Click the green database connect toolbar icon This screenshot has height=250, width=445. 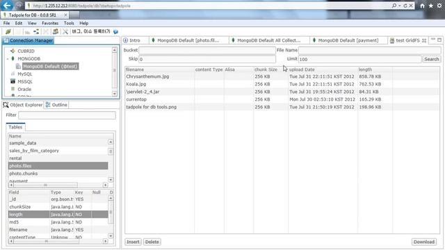click(x=8, y=31)
